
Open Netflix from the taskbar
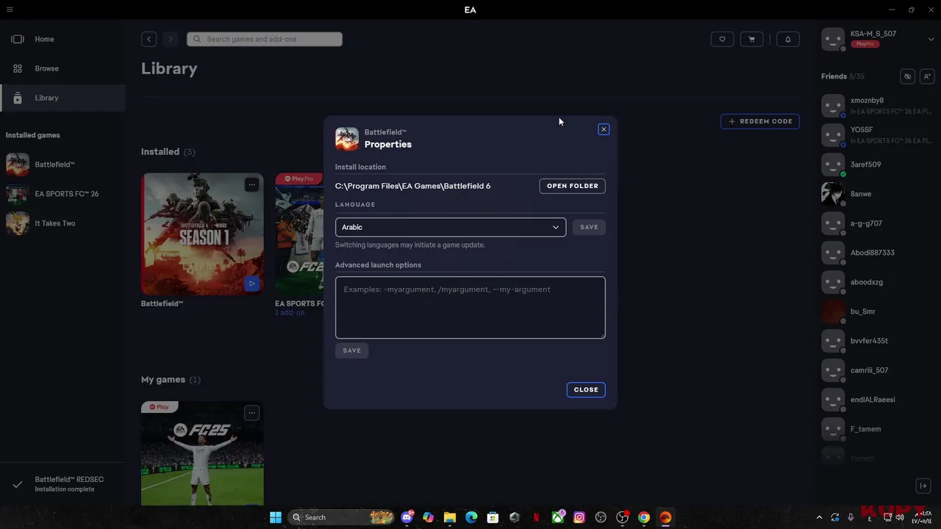coord(536,517)
